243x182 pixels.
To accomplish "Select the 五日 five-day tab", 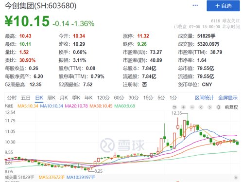I will pyautogui.click(x=26, y=98).
